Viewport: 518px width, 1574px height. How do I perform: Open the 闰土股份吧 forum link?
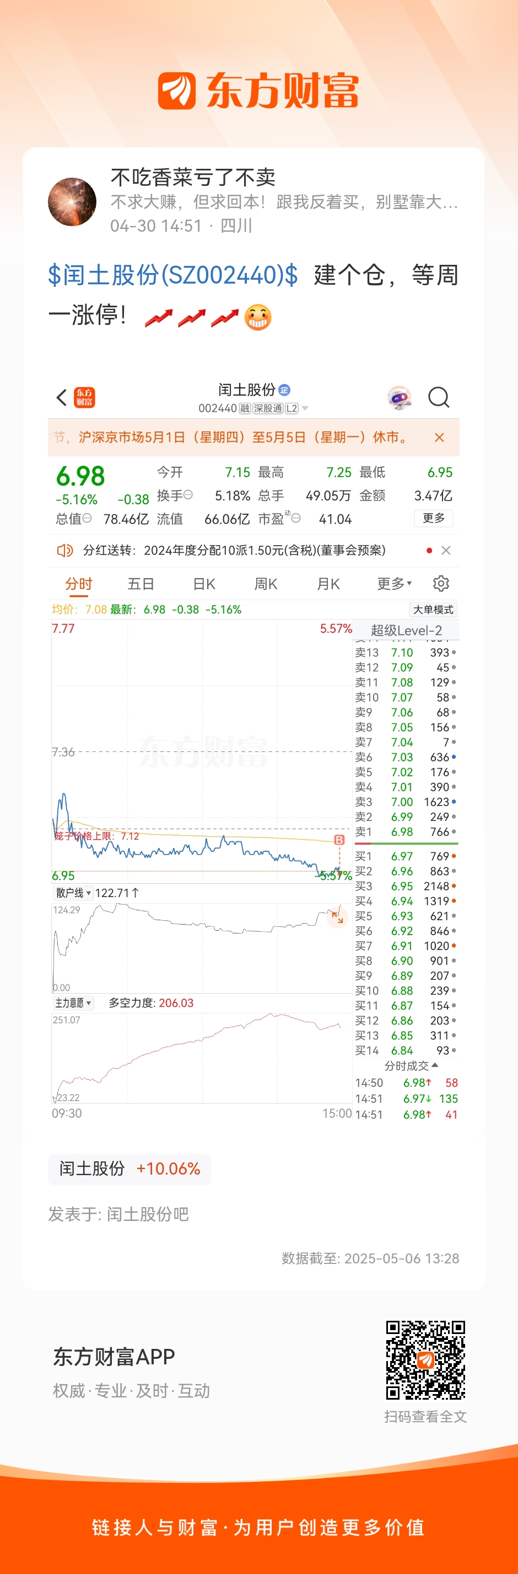(148, 1214)
